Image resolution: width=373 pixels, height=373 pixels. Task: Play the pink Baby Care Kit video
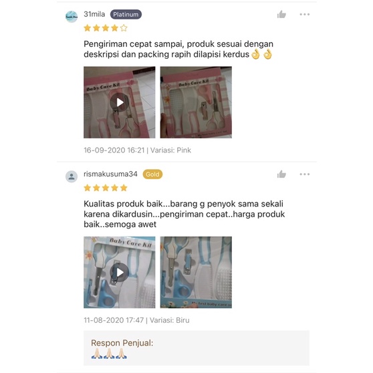(x=120, y=102)
